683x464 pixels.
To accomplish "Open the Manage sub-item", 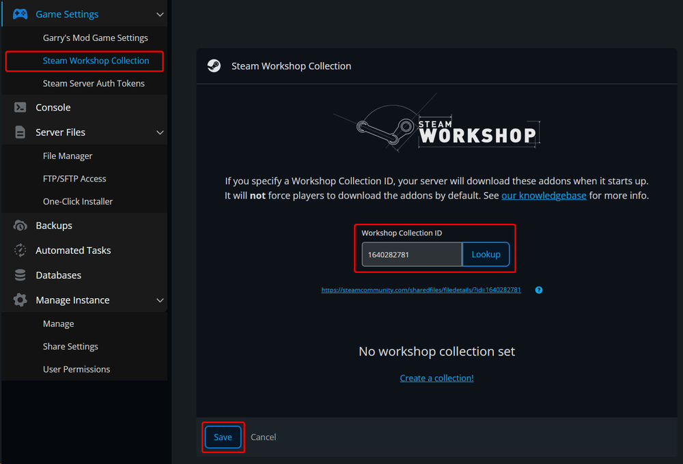I will point(58,324).
